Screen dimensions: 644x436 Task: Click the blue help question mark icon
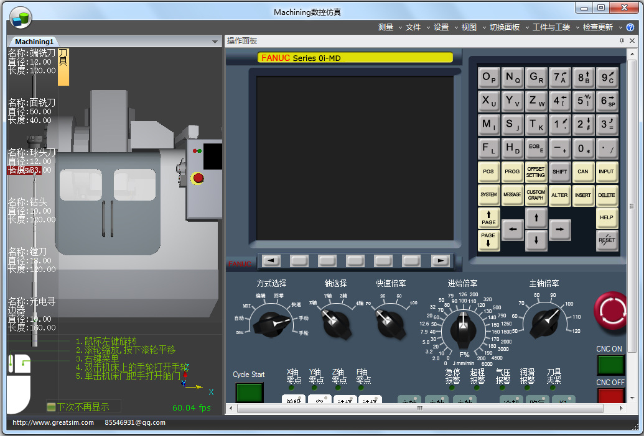[x=630, y=27]
